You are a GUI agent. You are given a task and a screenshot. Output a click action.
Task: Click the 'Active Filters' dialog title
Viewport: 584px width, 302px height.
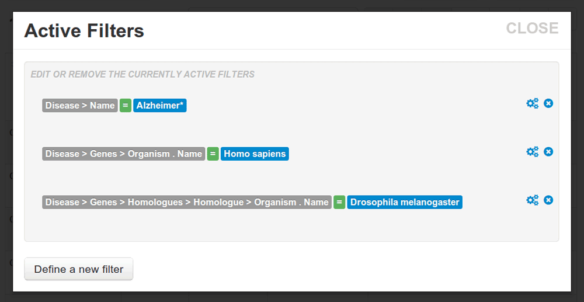click(x=84, y=30)
